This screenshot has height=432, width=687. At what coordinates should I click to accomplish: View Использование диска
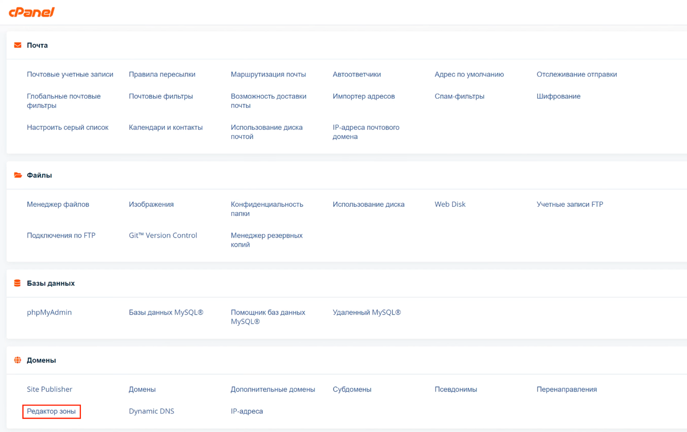(x=368, y=204)
